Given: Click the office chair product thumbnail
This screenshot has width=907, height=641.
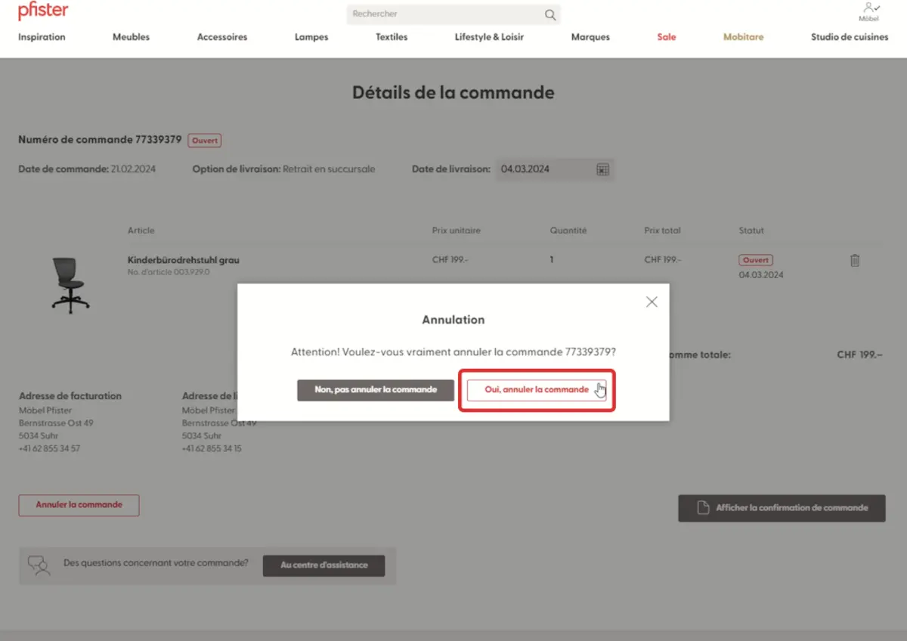Looking at the screenshot, I should coord(70,284).
